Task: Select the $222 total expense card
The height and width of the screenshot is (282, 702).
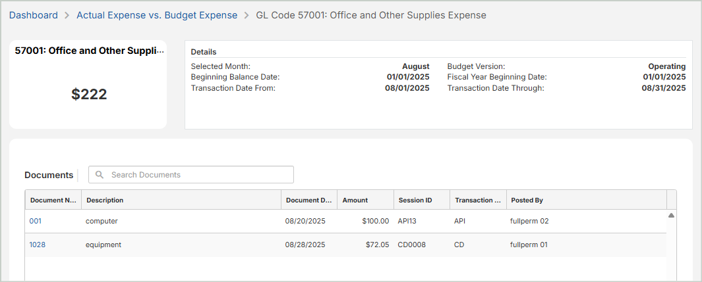Action: click(x=88, y=94)
